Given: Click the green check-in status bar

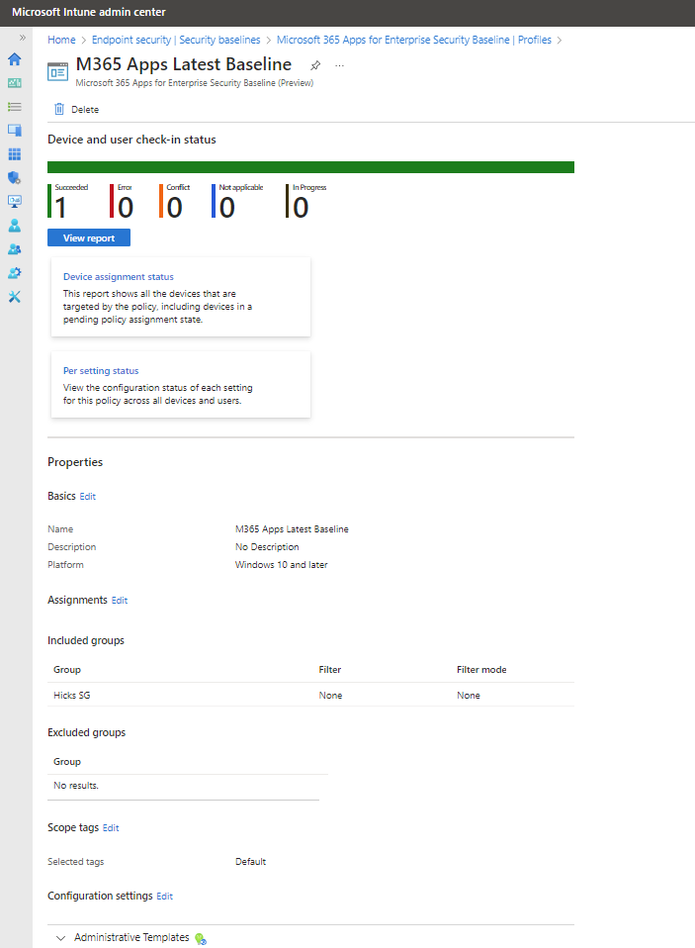Looking at the screenshot, I should click(311, 167).
